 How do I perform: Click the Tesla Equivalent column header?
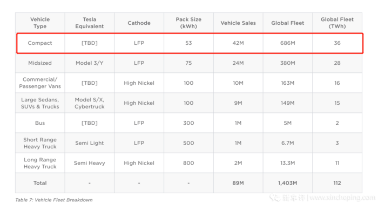[90, 23]
